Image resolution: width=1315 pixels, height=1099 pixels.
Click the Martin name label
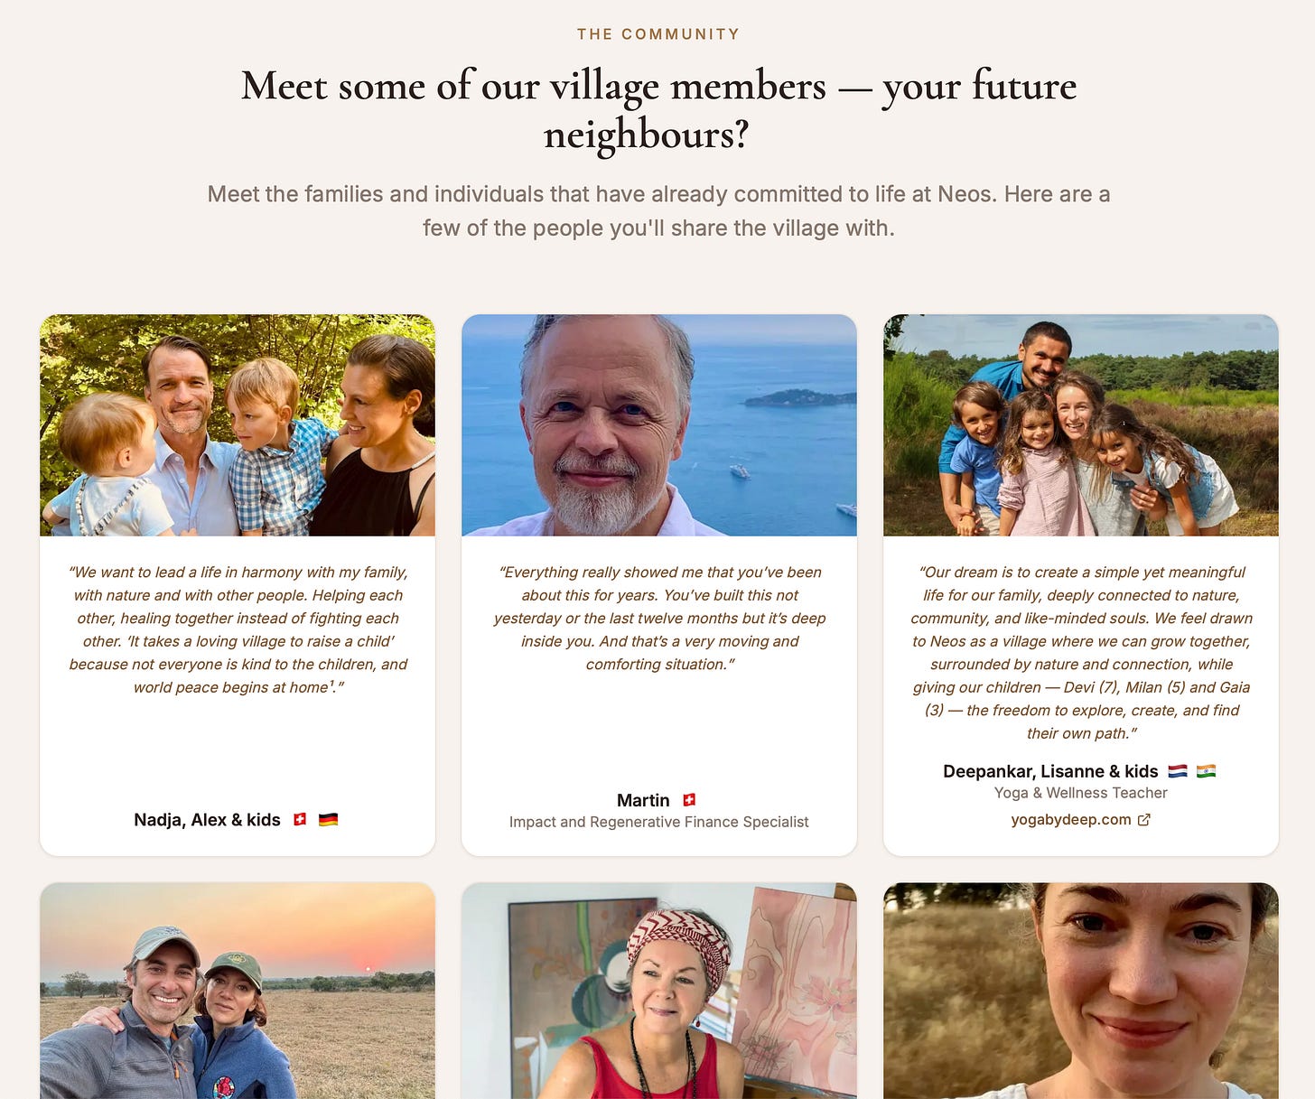tap(643, 800)
